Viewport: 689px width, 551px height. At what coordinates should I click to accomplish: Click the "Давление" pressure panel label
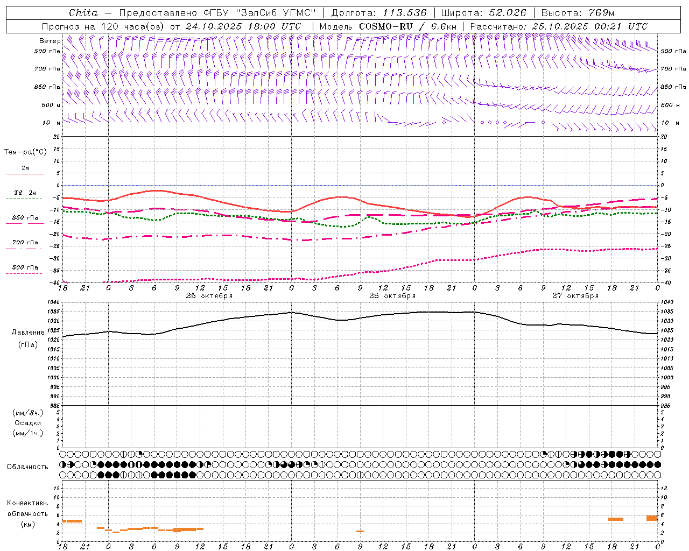click(28, 333)
